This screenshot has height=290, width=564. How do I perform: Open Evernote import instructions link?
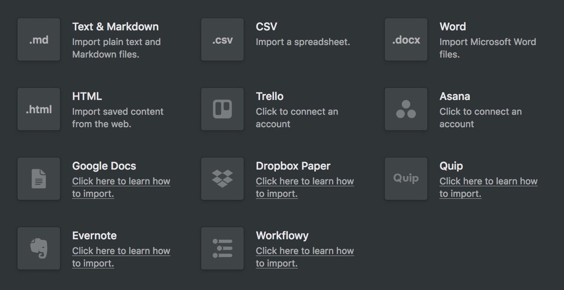121,257
